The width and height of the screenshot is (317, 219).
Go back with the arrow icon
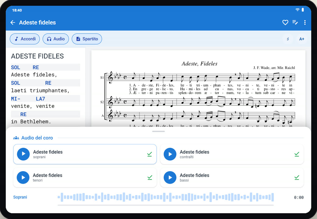(x=13, y=23)
